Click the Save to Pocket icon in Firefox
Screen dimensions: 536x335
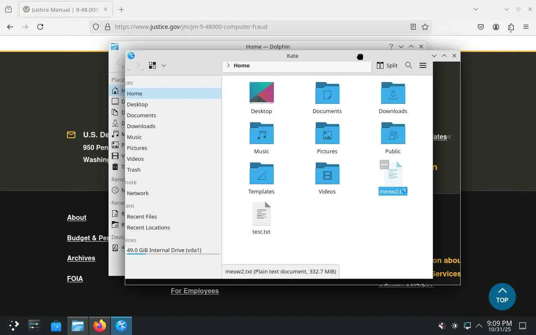(481, 27)
